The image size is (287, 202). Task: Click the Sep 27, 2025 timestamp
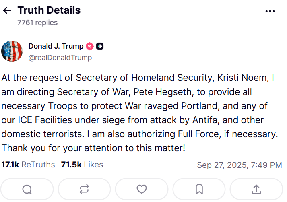pyautogui.click(x=239, y=165)
